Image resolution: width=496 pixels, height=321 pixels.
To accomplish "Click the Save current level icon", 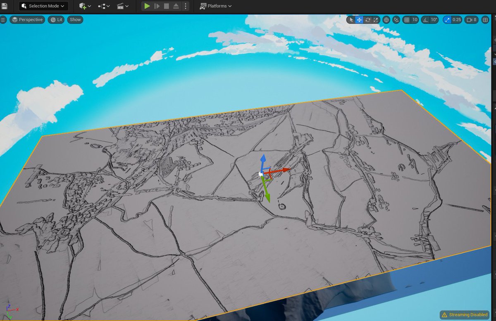I will (4, 6).
